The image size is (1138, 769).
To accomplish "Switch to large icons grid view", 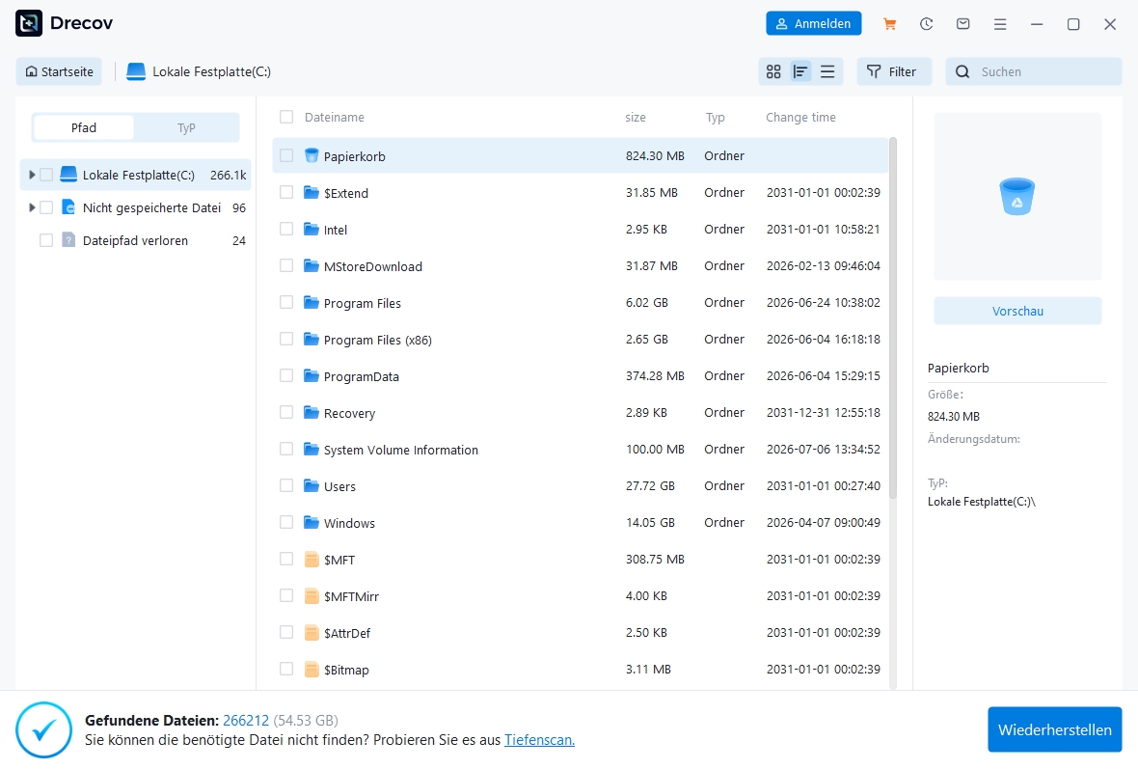I will [773, 71].
